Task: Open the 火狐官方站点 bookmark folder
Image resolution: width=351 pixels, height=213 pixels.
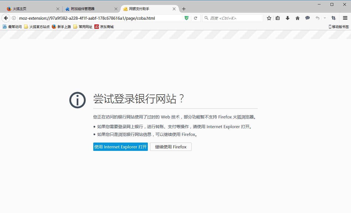Action: [x=37, y=27]
